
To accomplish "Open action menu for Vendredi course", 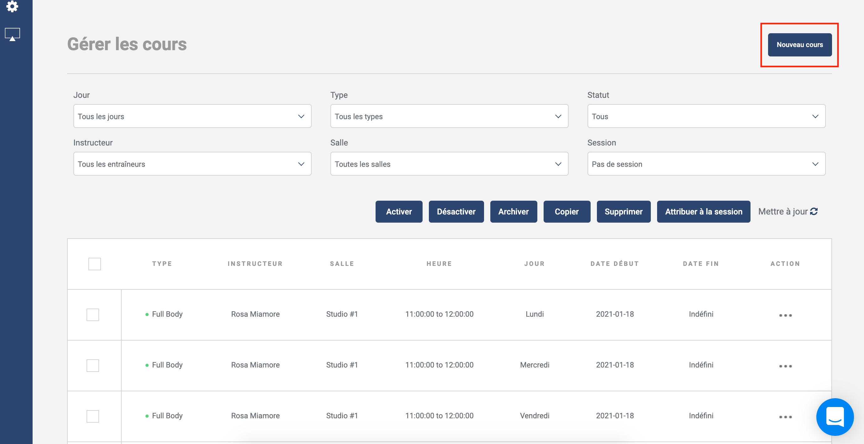I will (785, 416).
